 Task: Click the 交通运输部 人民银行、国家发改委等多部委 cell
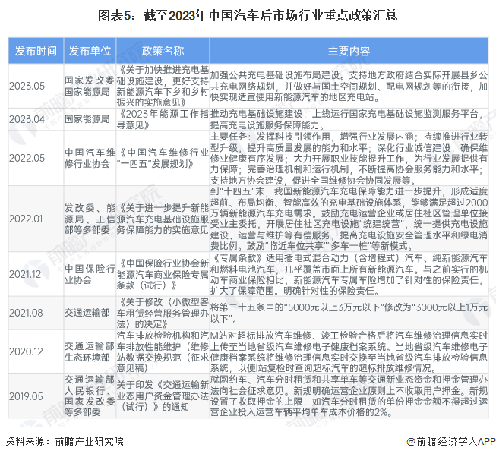coord(90,396)
